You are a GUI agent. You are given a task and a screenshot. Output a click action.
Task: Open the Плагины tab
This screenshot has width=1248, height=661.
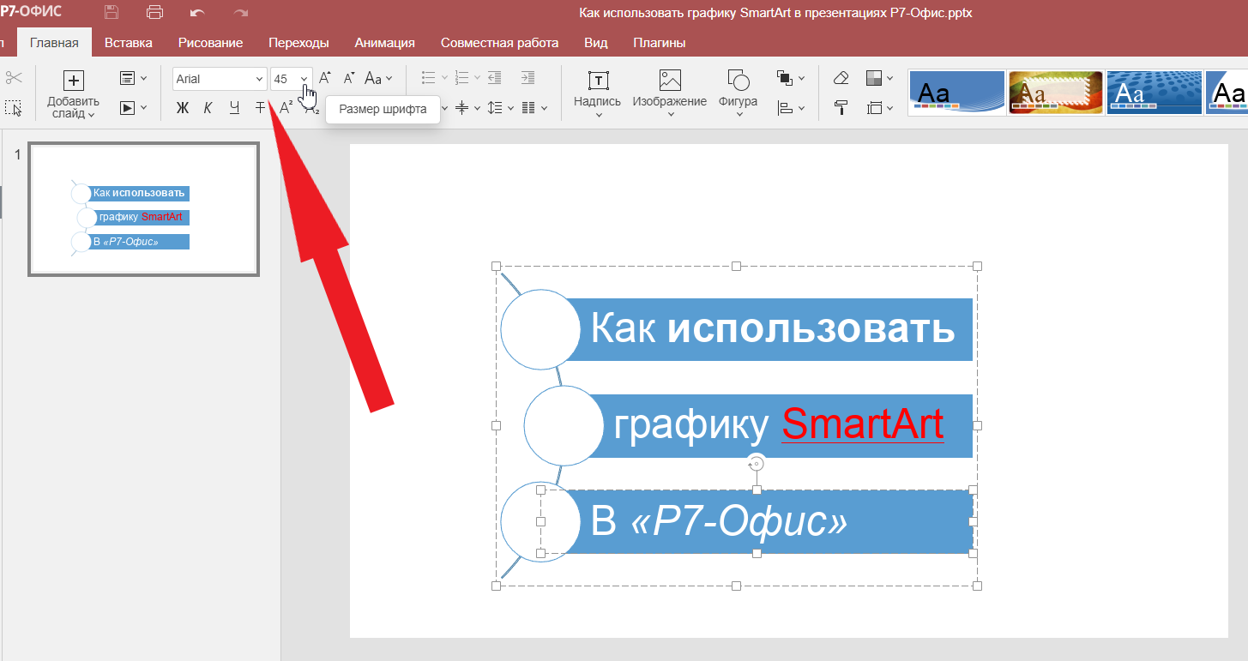[x=659, y=43]
